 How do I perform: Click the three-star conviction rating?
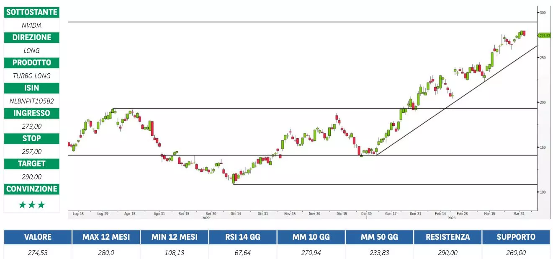pos(32,205)
